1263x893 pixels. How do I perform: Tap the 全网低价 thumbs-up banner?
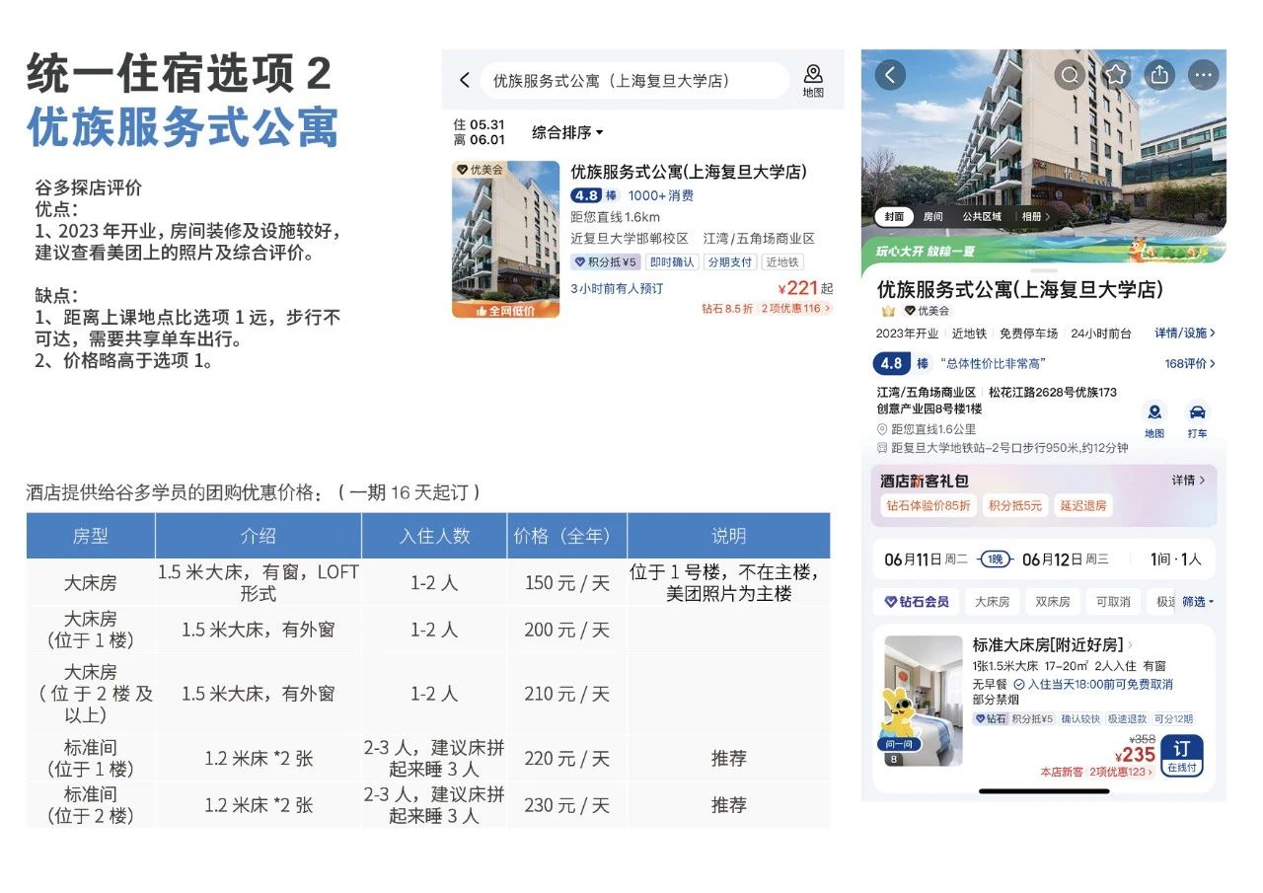tap(505, 310)
